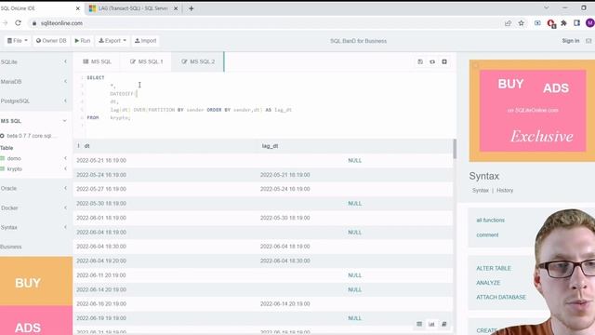The width and height of the screenshot is (595, 335).
Task: Open the Syntax tab in right panel
Action: 481,190
